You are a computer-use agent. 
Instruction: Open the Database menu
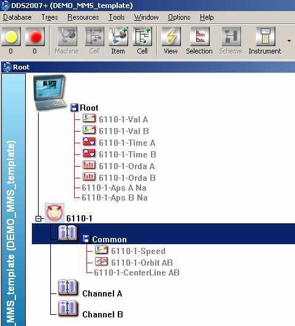(17, 17)
